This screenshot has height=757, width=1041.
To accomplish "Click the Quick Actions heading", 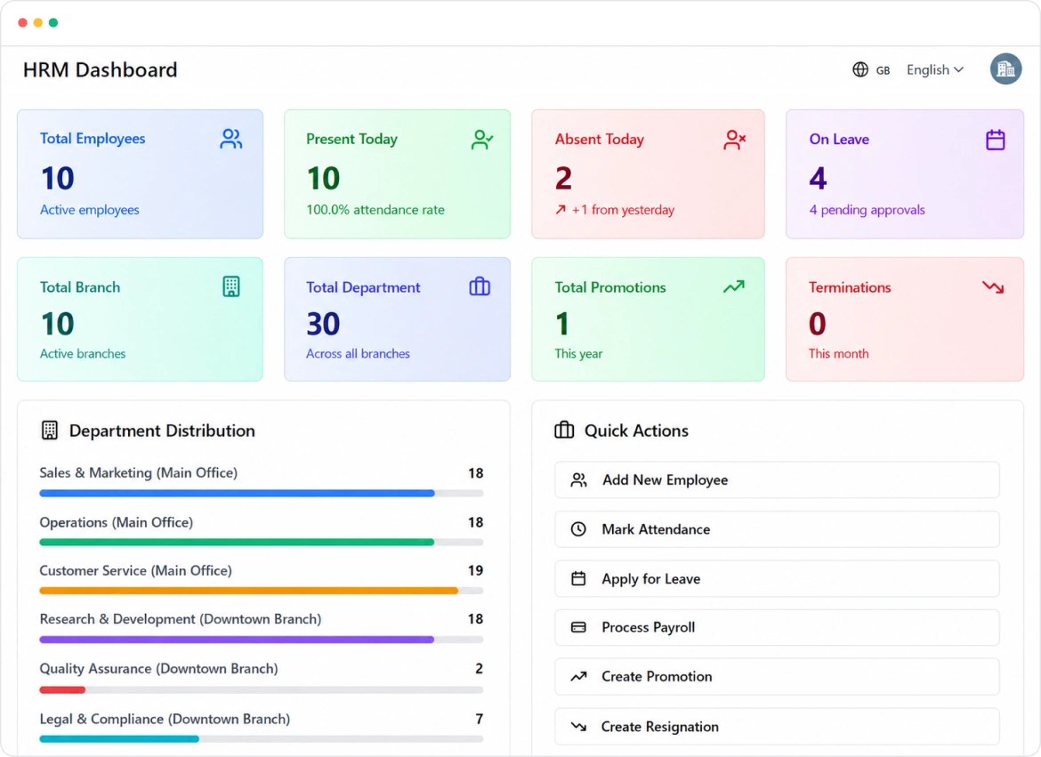I will [636, 431].
